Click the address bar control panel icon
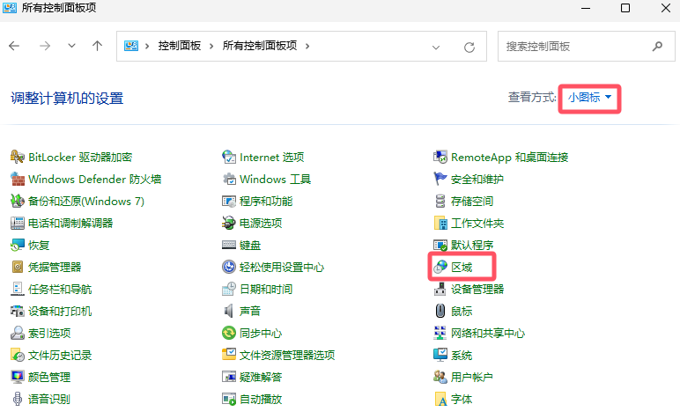 click(131, 46)
